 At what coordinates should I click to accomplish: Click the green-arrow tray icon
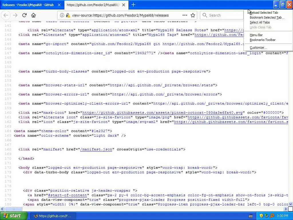266,216
